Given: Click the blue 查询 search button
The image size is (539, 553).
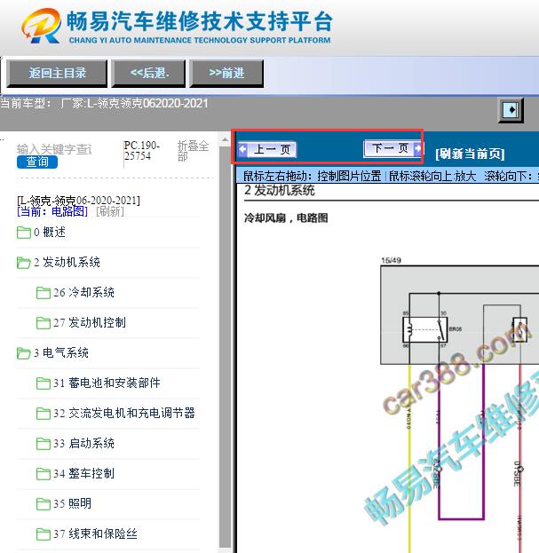Looking at the screenshot, I should [x=37, y=162].
